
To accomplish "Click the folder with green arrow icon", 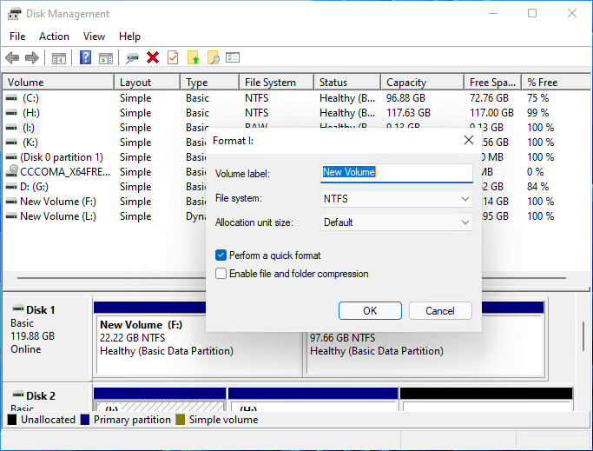I will [194, 57].
